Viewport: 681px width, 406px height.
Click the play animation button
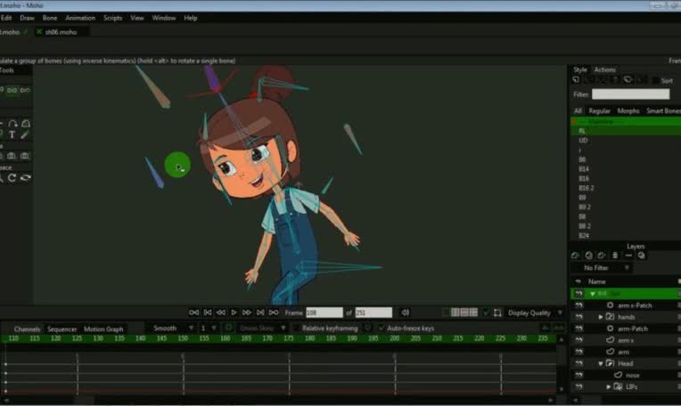coord(234,313)
